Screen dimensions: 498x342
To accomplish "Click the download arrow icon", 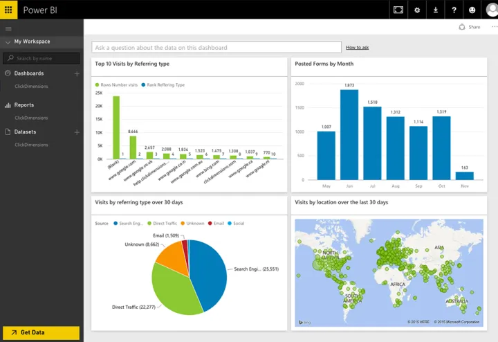I will [x=435, y=10].
